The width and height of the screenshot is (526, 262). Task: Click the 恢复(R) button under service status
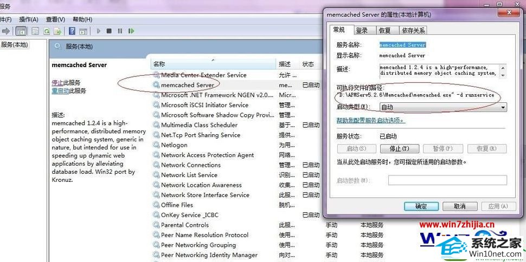(x=487, y=148)
